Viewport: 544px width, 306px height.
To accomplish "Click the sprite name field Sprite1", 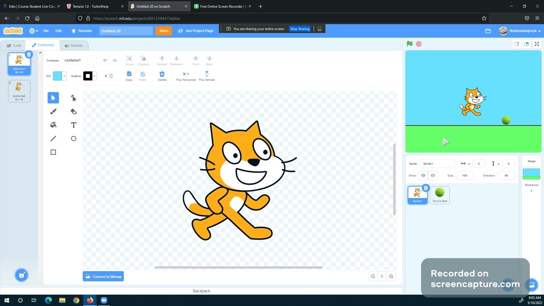I will coord(437,164).
